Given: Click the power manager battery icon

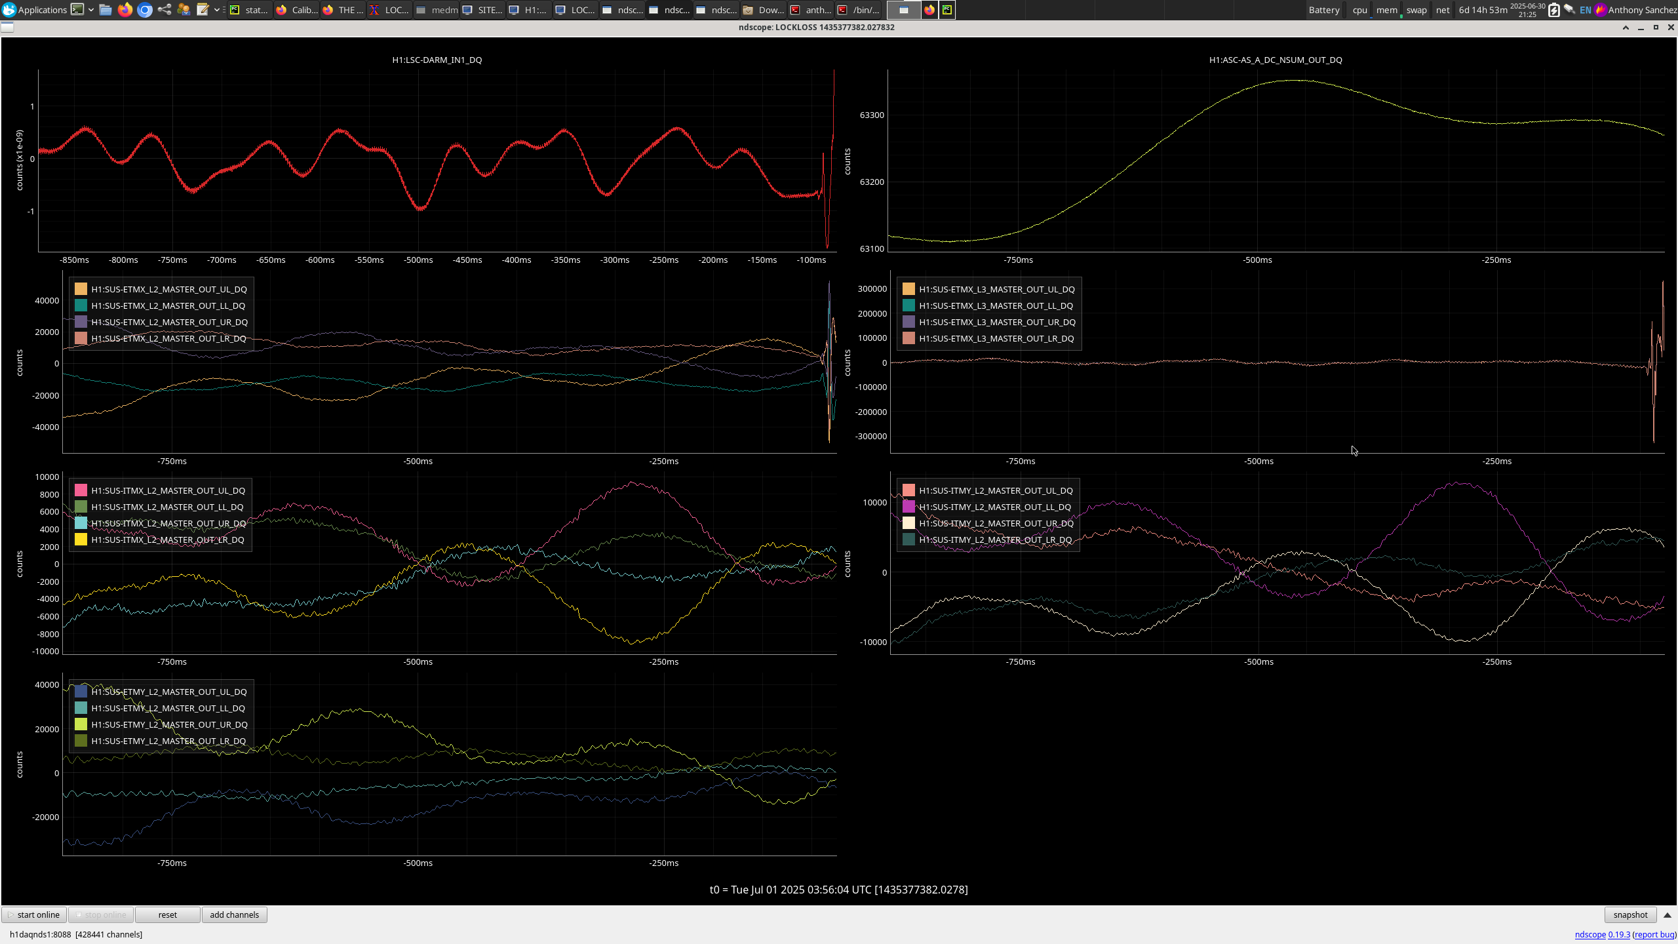Looking at the screenshot, I should tap(1554, 10).
